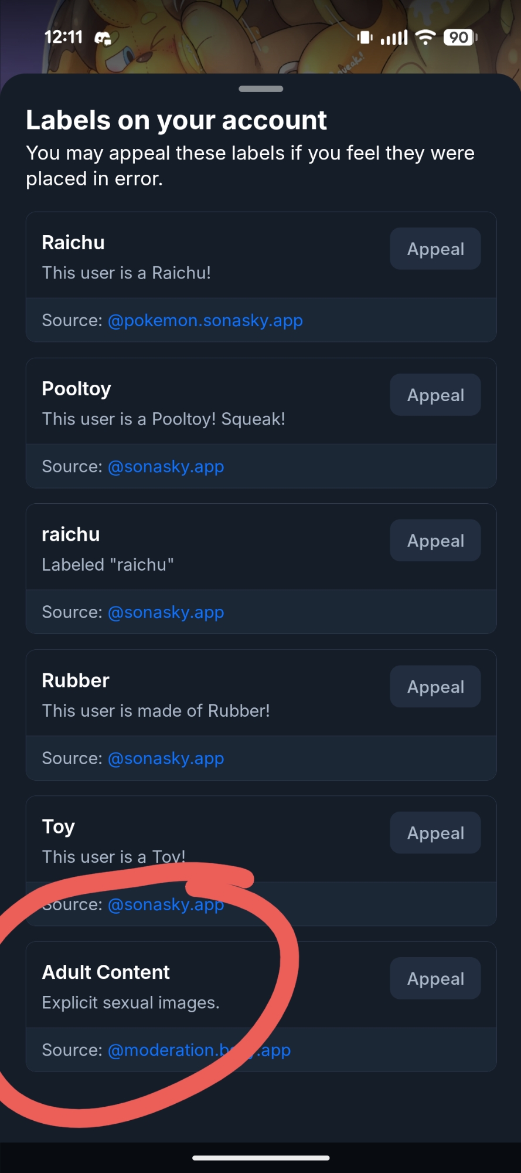
Task: Tap the vibrate mode status icon
Action: (365, 38)
